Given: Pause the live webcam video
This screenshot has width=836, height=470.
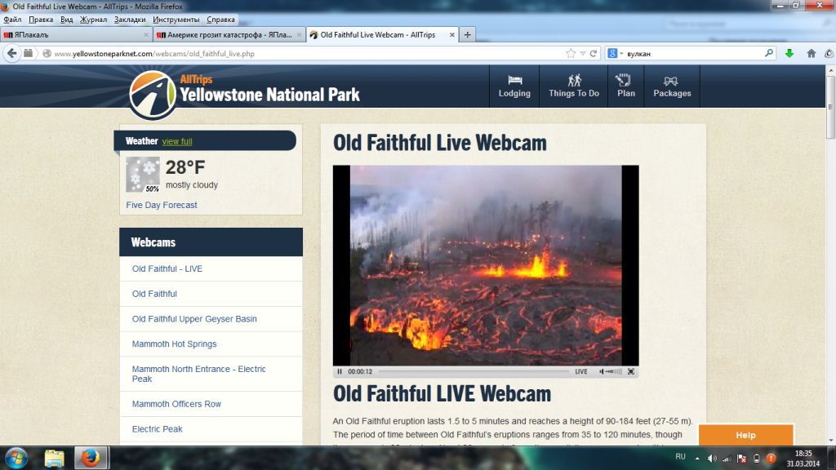Looking at the screenshot, I should click(340, 371).
